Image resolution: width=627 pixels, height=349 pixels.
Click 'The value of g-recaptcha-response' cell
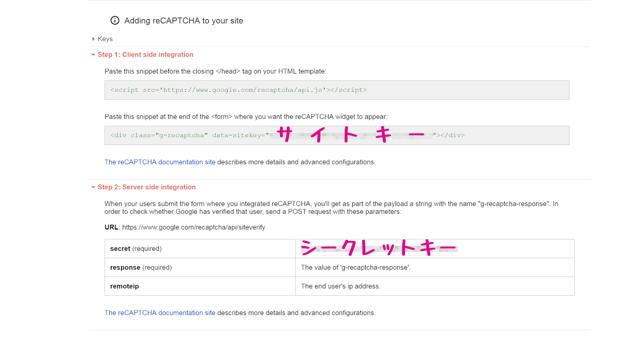point(435,268)
